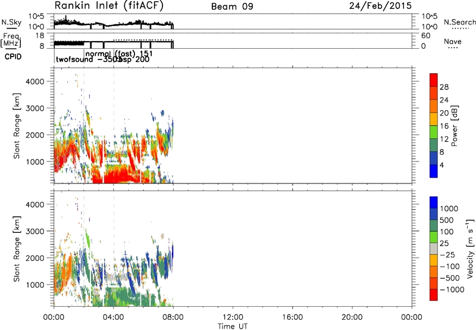Click the '18' tick on frequency axis
This screenshot has width=476, height=330.
tap(40, 36)
